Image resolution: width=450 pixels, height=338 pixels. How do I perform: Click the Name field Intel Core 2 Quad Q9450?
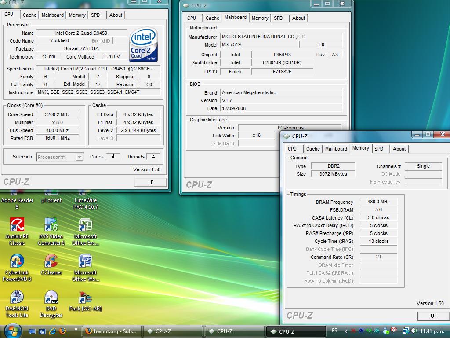click(x=81, y=33)
